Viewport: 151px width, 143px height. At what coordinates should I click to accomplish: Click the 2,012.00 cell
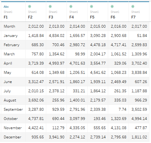point(36,26)
